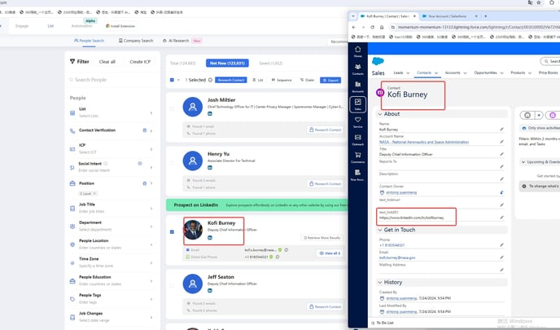
Task: Click Salesforce browser address bar
Action: (475, 27)
